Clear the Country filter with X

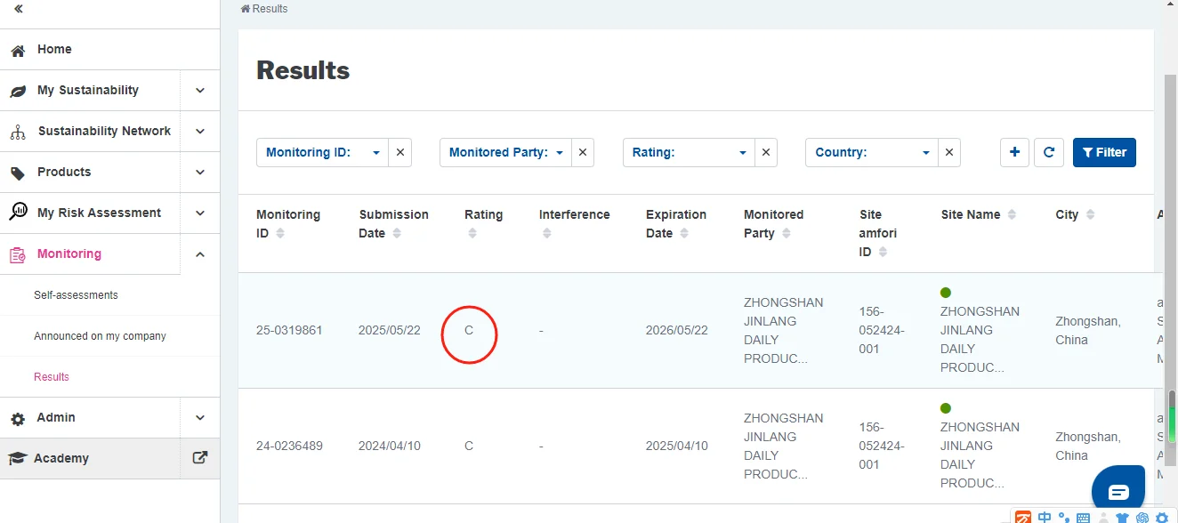pos(949,152)
